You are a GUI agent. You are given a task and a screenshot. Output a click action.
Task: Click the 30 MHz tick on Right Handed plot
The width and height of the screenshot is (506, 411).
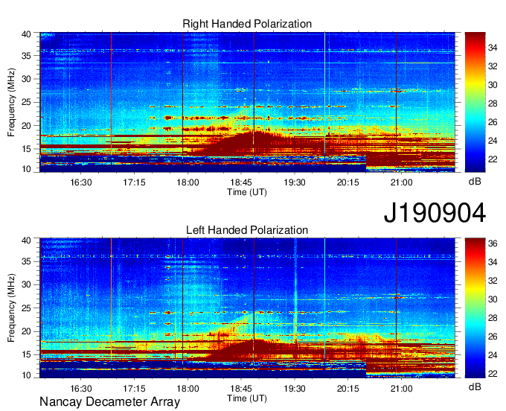[26, 79]
